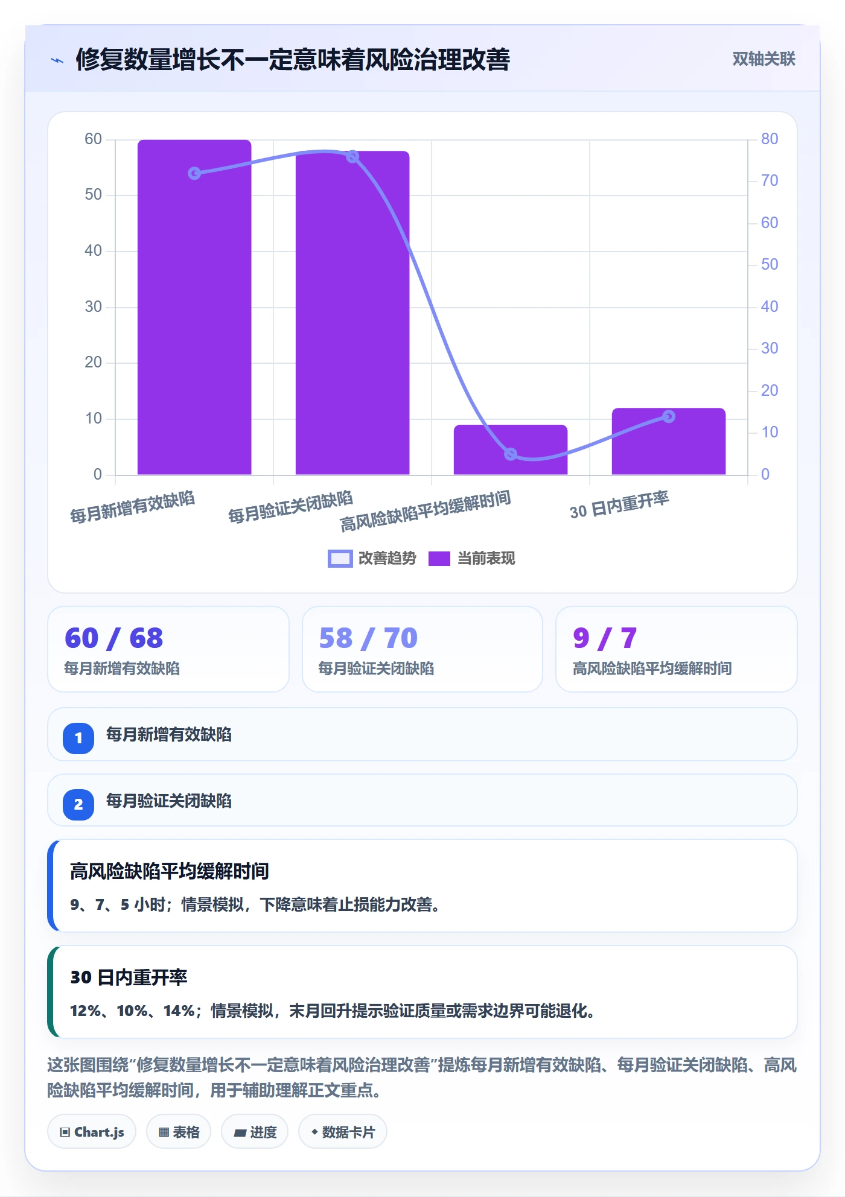This screenshot has width=845, height=1197.
Task: Click the 数据卡片 tag
Action: 343,1132
